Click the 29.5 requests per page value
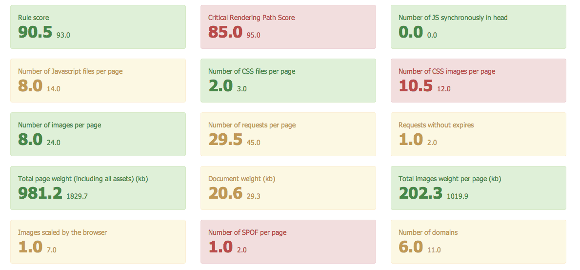The height and width of the screenshot is (270, 580). (x=225, y=140)
